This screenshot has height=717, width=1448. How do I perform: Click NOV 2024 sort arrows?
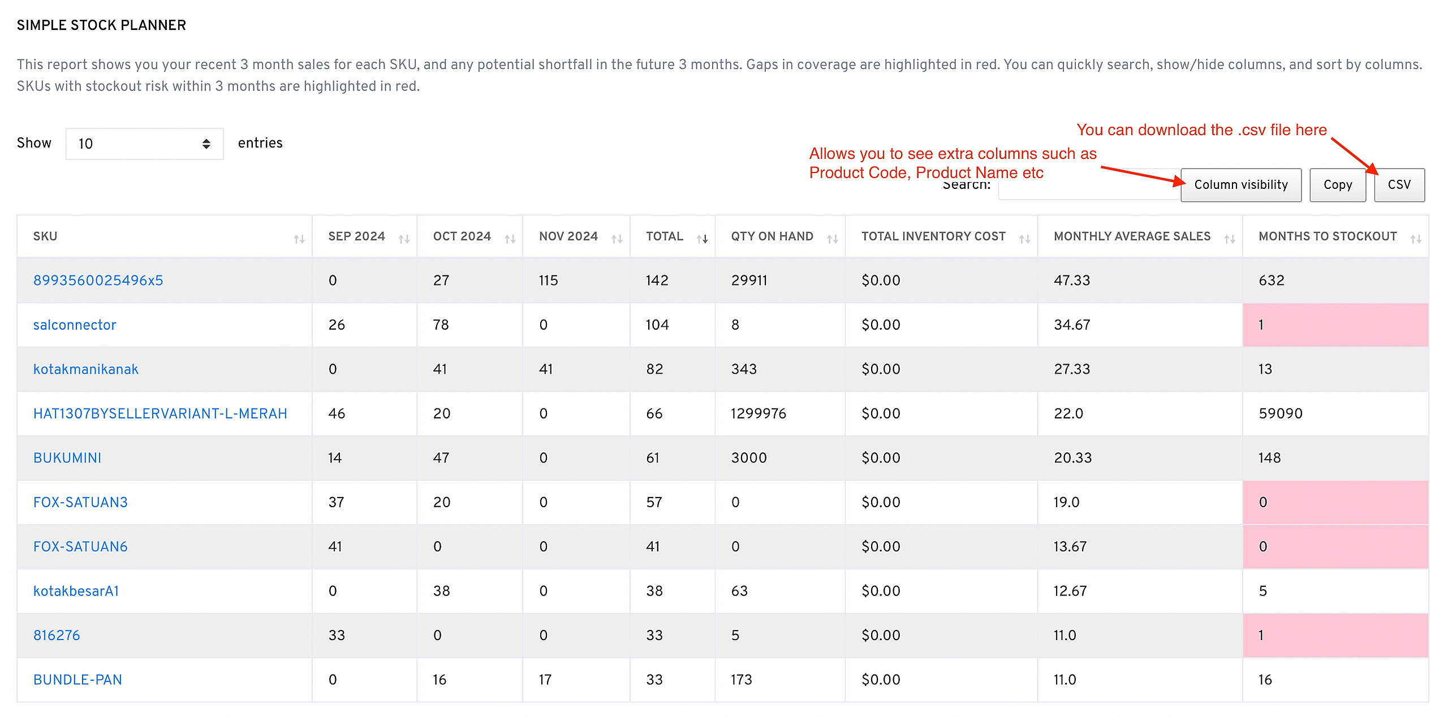617,239
